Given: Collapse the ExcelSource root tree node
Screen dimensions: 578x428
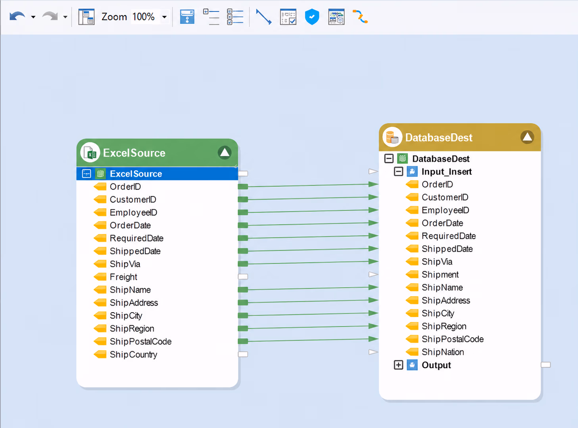Looking at the screenshot, I should tap(86, 174).
